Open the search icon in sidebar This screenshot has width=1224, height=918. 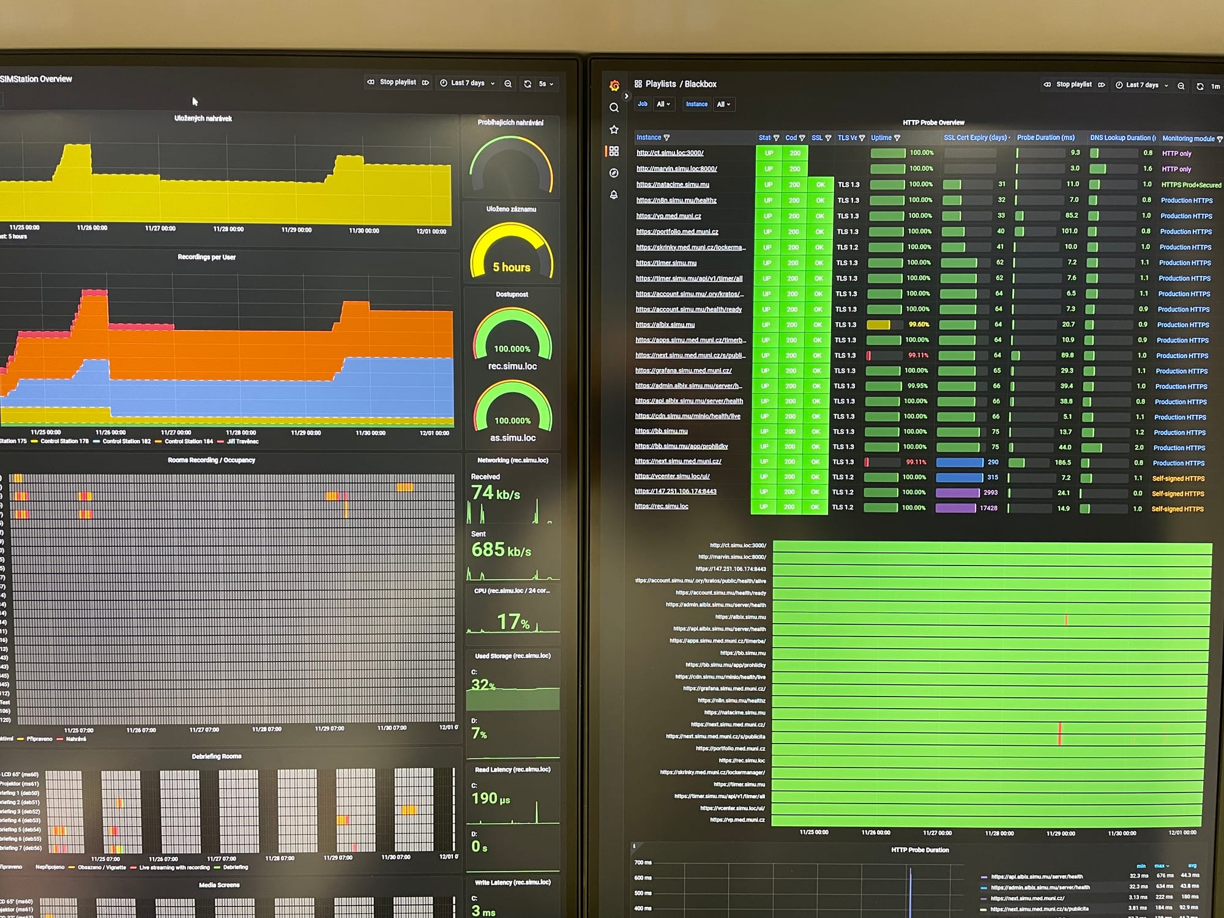(x=614, y=108)
